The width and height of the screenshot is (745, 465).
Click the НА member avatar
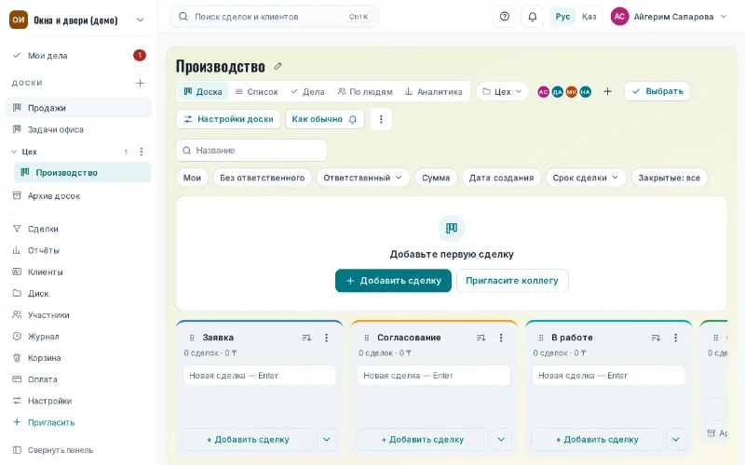[586, 92]
